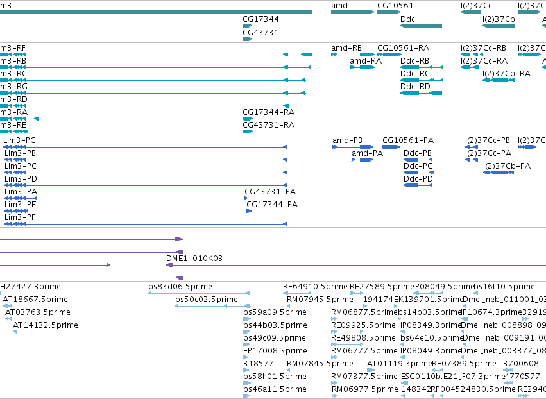The width and height of the screenshot is (546, 399).
Task: Select the DME1-010K03 clone label
Action: (x=194, y=259)
